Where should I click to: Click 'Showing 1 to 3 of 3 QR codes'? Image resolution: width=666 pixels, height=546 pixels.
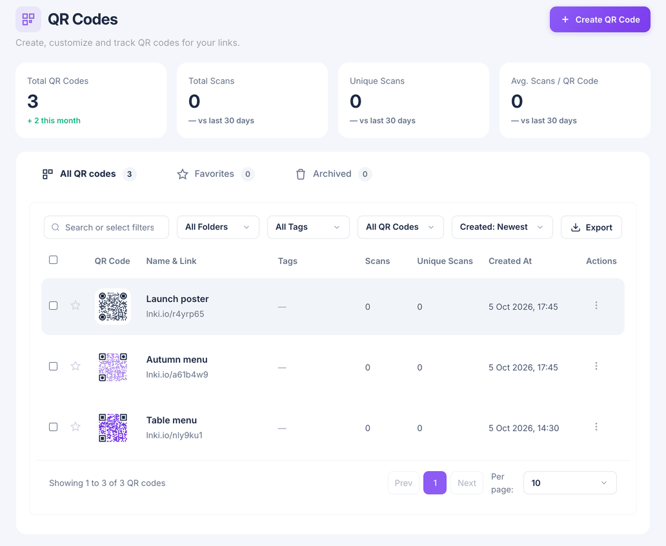pos(107,483)
